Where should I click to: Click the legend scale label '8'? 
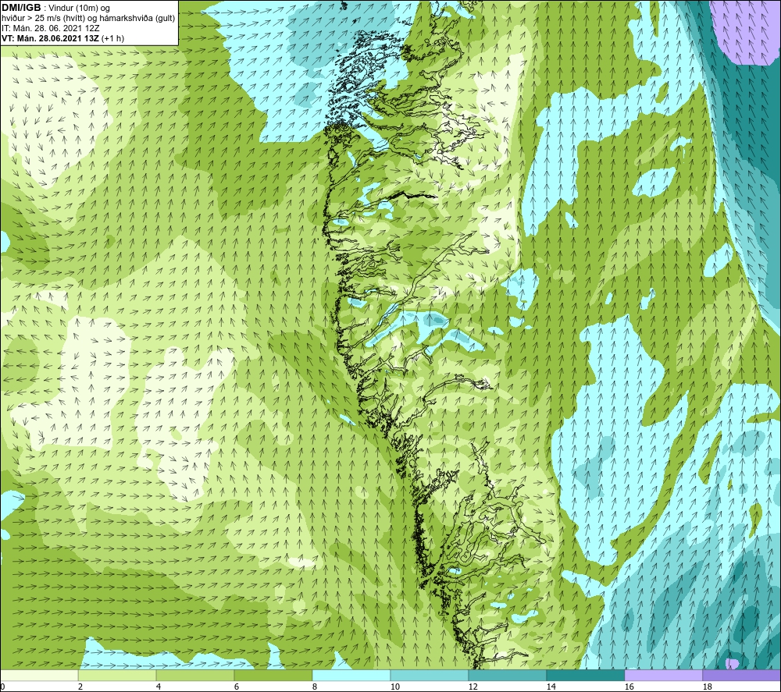tap(314, 687)
